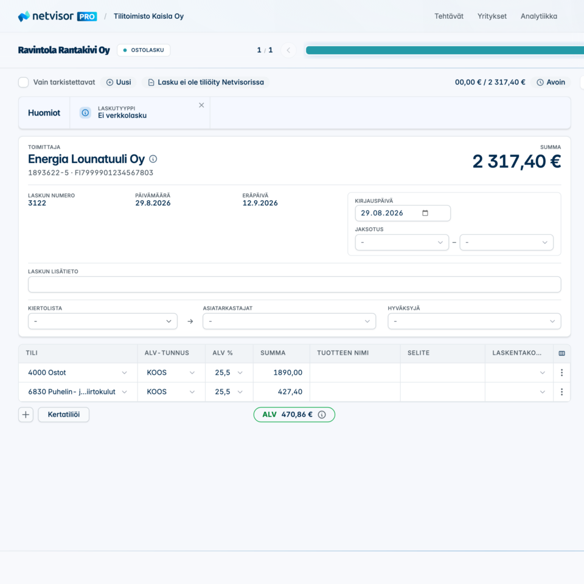Click the Netvisor Pro logo
This screenshot has height=584, width=584.
click(57, 16)
